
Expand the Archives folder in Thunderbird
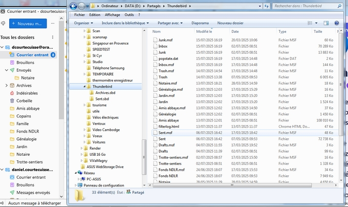coord(7,86)
